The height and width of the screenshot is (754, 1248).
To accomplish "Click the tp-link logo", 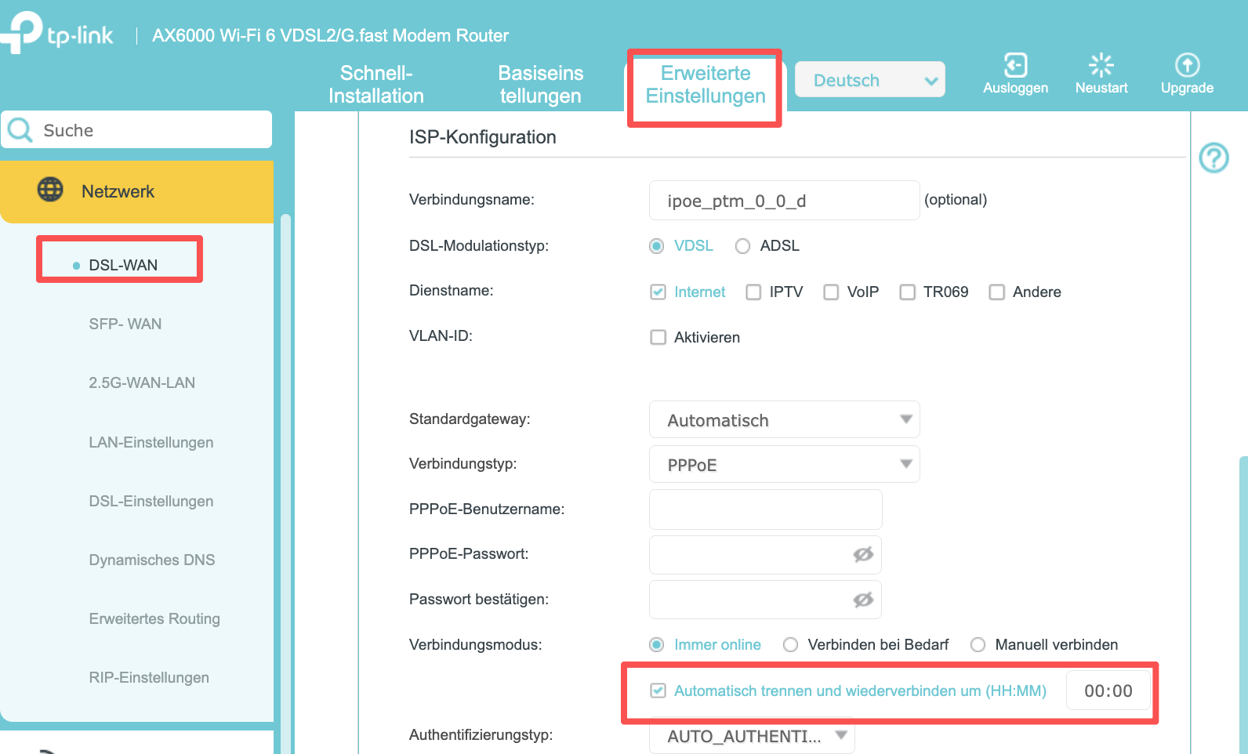I will (x=57, y=32).
